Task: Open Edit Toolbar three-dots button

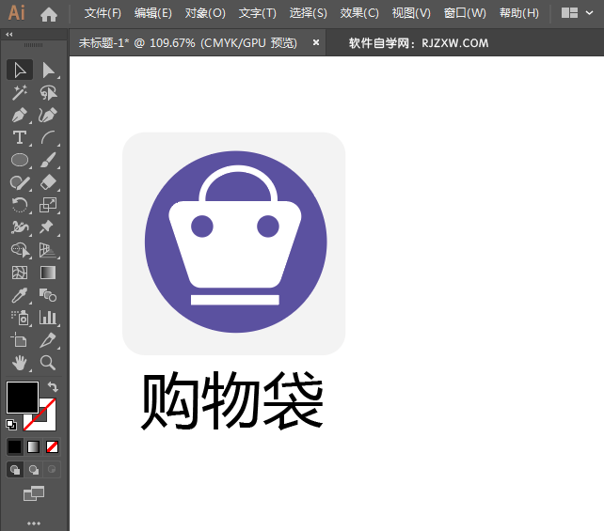Action: pos(34,523)
